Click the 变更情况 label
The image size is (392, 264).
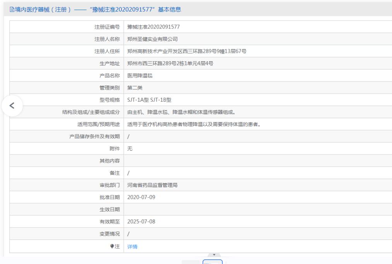[x=110, y=234]
